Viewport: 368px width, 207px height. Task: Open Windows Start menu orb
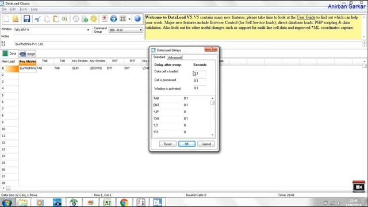point(6,202)
